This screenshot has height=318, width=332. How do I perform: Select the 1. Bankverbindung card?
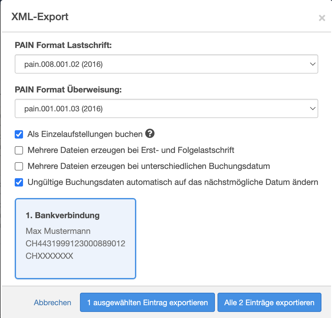point(75,238)
